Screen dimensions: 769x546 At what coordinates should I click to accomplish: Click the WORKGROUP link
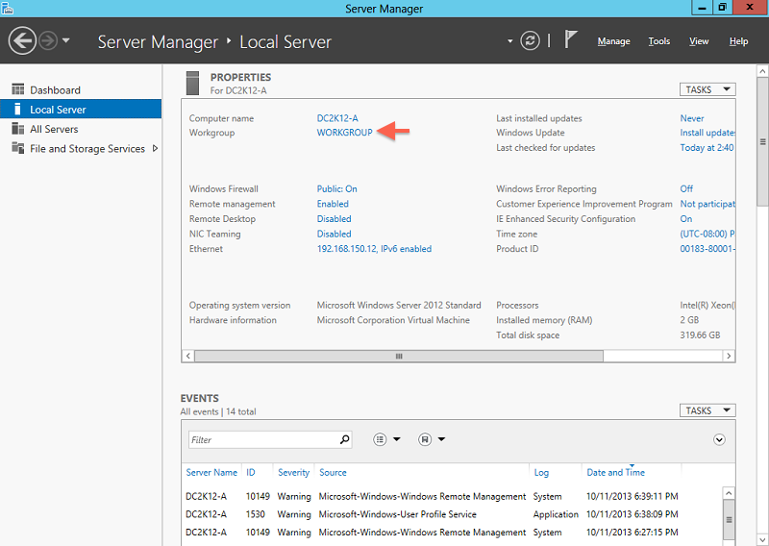click(x=345, y=133)
